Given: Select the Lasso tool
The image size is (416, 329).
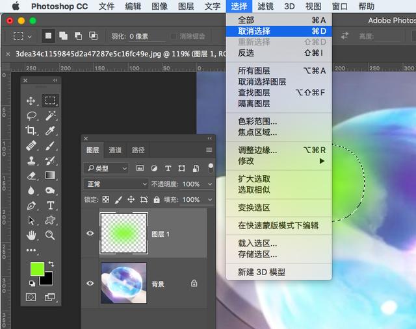Looking at the screenshot, I should [31, 116].
